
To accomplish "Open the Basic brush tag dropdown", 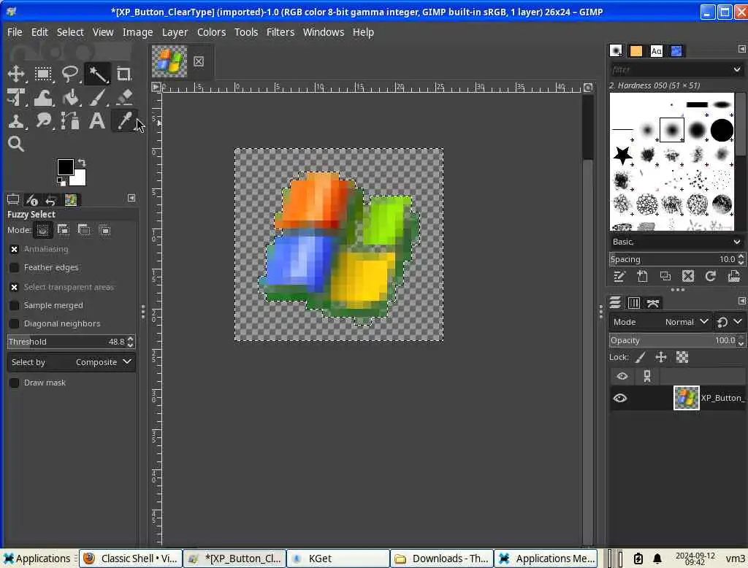I will pos(676,242).
